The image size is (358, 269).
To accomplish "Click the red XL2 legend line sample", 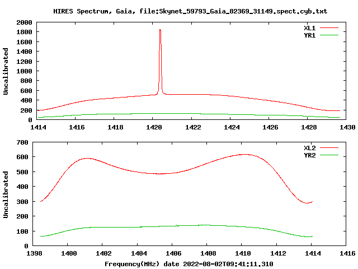I will [329, 148].
